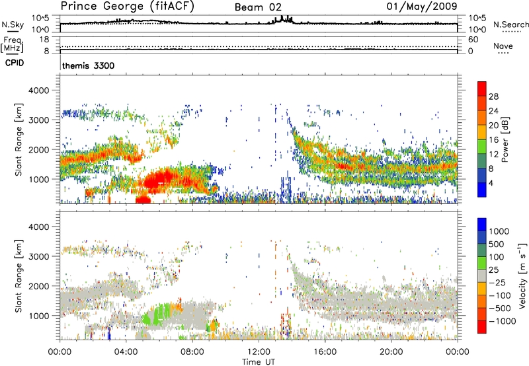Click the '60' Nave tick label
The width and height of the screenshot is (529, 366).
pos(473,40)
